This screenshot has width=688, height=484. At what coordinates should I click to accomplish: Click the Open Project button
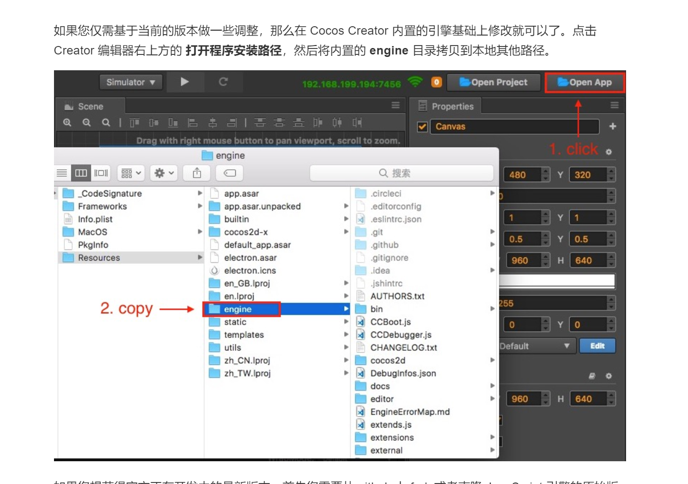[493, 82]
